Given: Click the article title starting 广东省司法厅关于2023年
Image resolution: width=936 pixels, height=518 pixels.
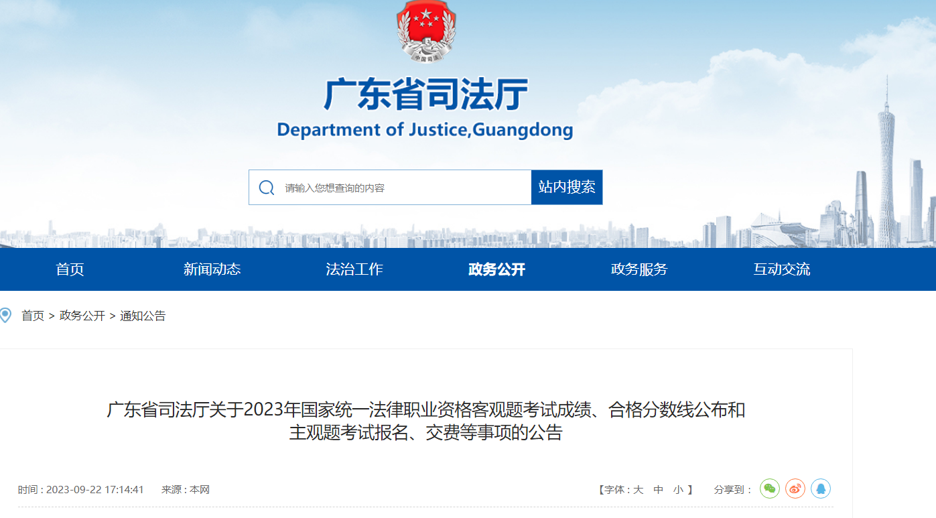Looking at the screenshot, I should pyautogui.click(x=426, y=421).
